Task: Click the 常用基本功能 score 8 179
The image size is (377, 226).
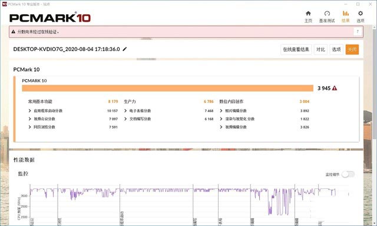Action: coord(113,102)
